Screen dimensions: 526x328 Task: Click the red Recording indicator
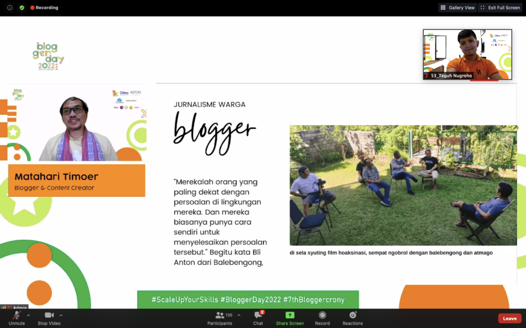click(x=44, y=8)
